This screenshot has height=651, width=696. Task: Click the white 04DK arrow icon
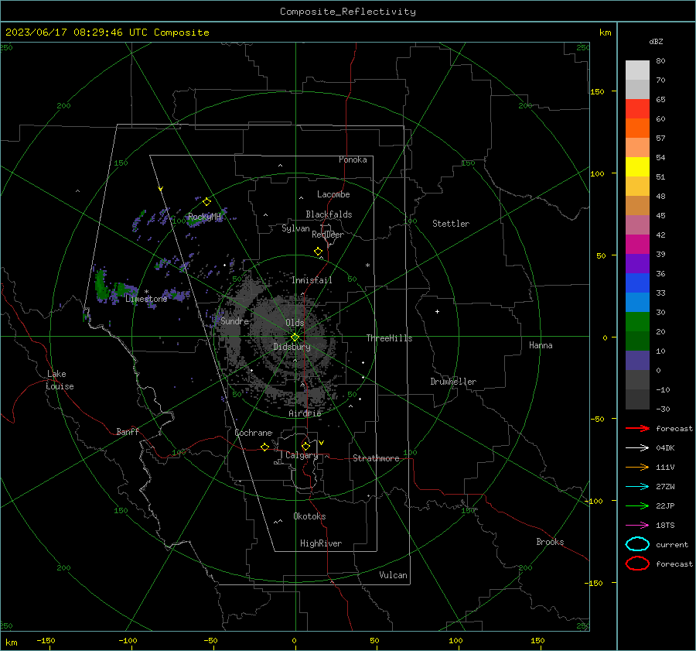[x=637, y=447]
